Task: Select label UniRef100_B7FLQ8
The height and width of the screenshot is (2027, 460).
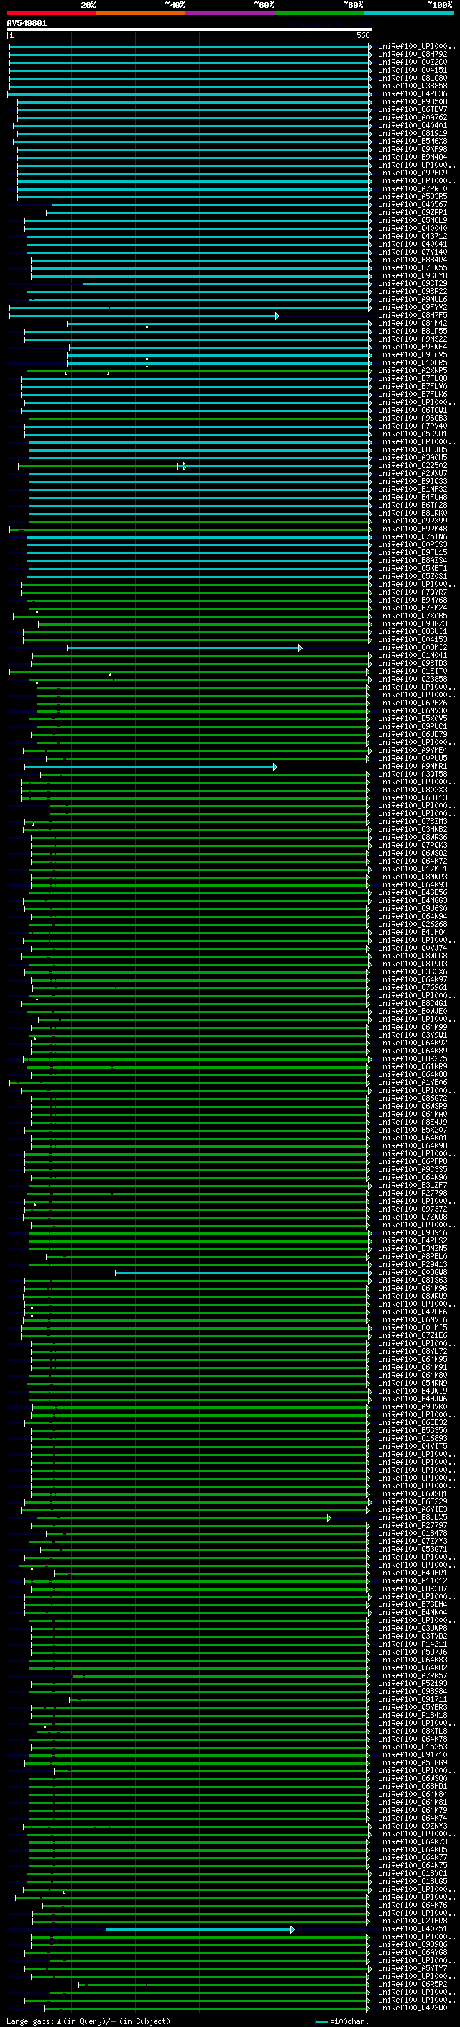Action: (413, 378)
